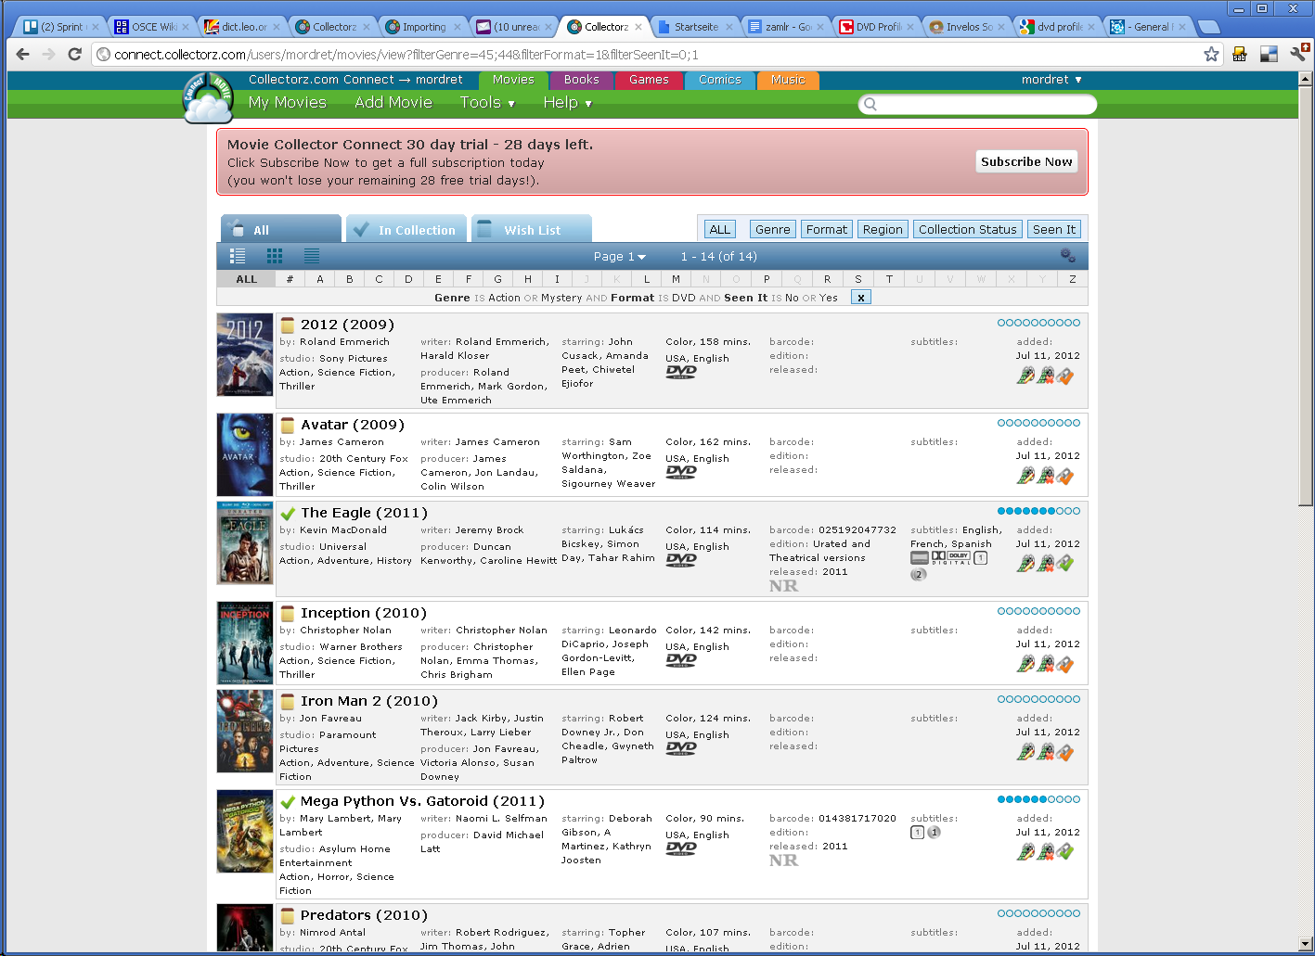
Task: Click the delete movie icon for Inception
Action: (1045, 664)
